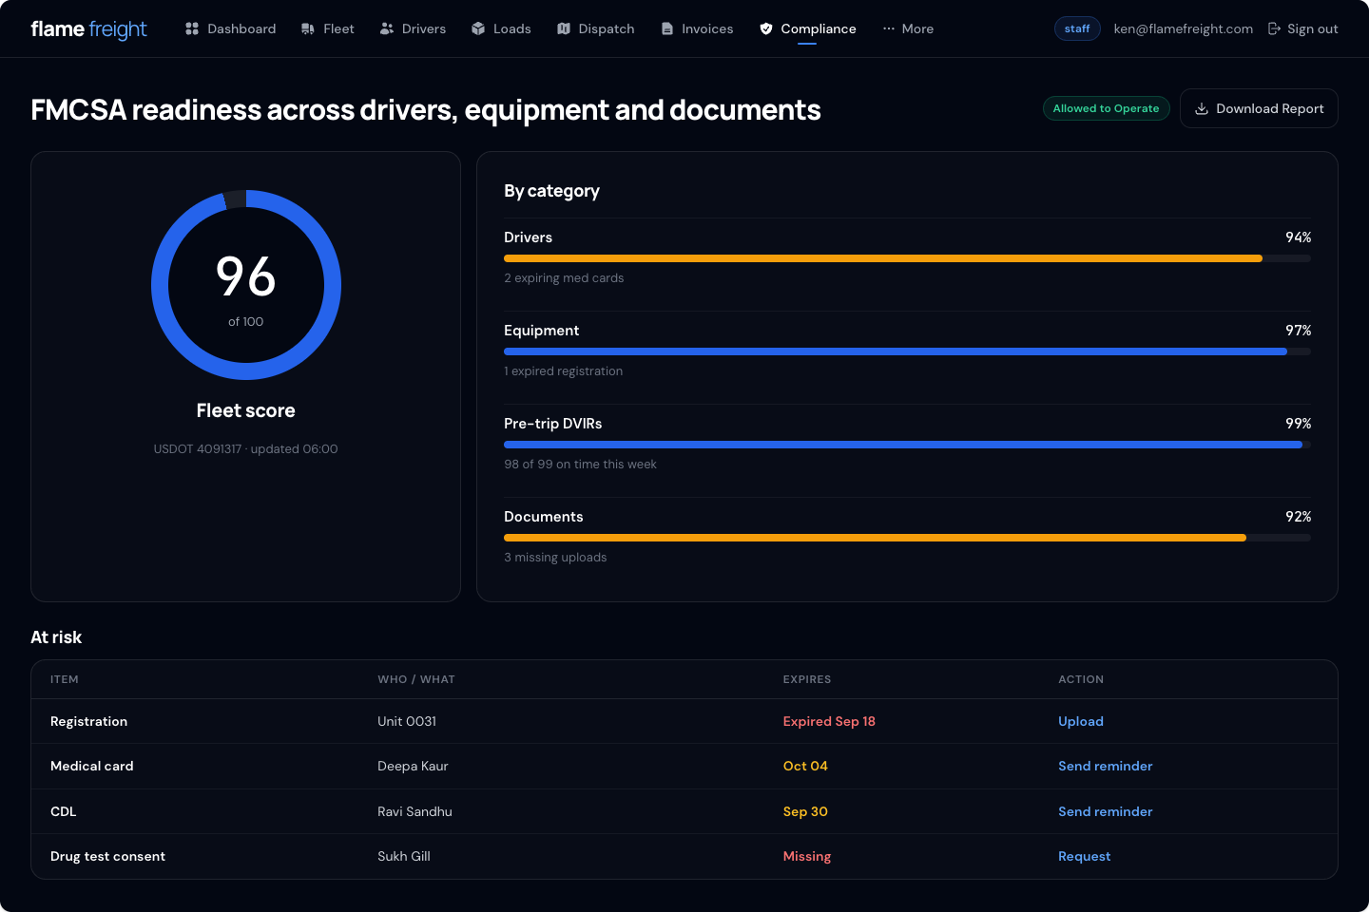Click the WHO / WHAT column header

click(x=416, y=679)
